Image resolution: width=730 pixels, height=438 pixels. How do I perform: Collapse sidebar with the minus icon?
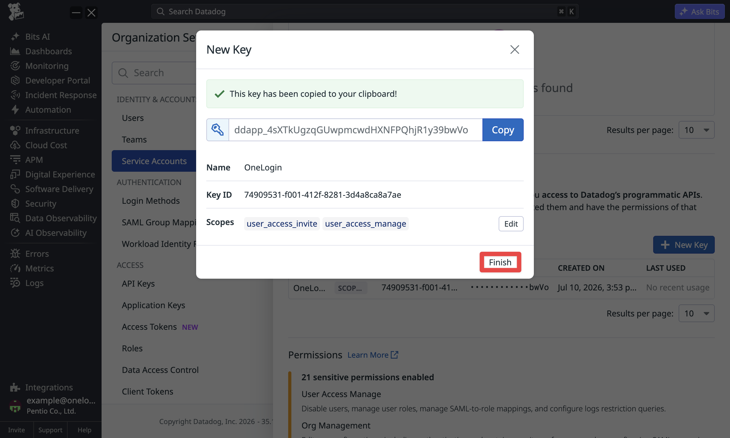click(x=76, y=13)
